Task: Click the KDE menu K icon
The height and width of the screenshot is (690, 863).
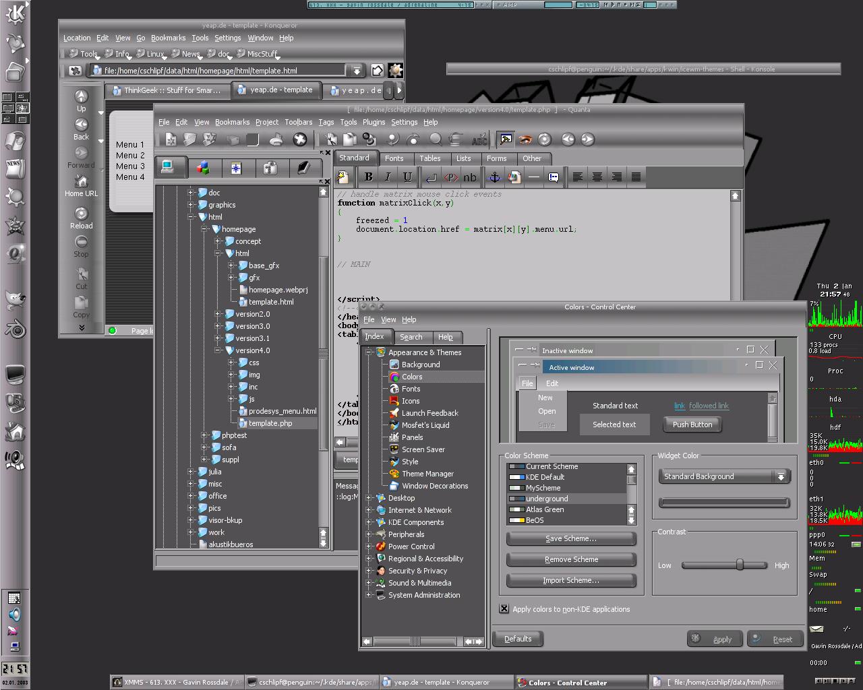Action: [15, 13]
